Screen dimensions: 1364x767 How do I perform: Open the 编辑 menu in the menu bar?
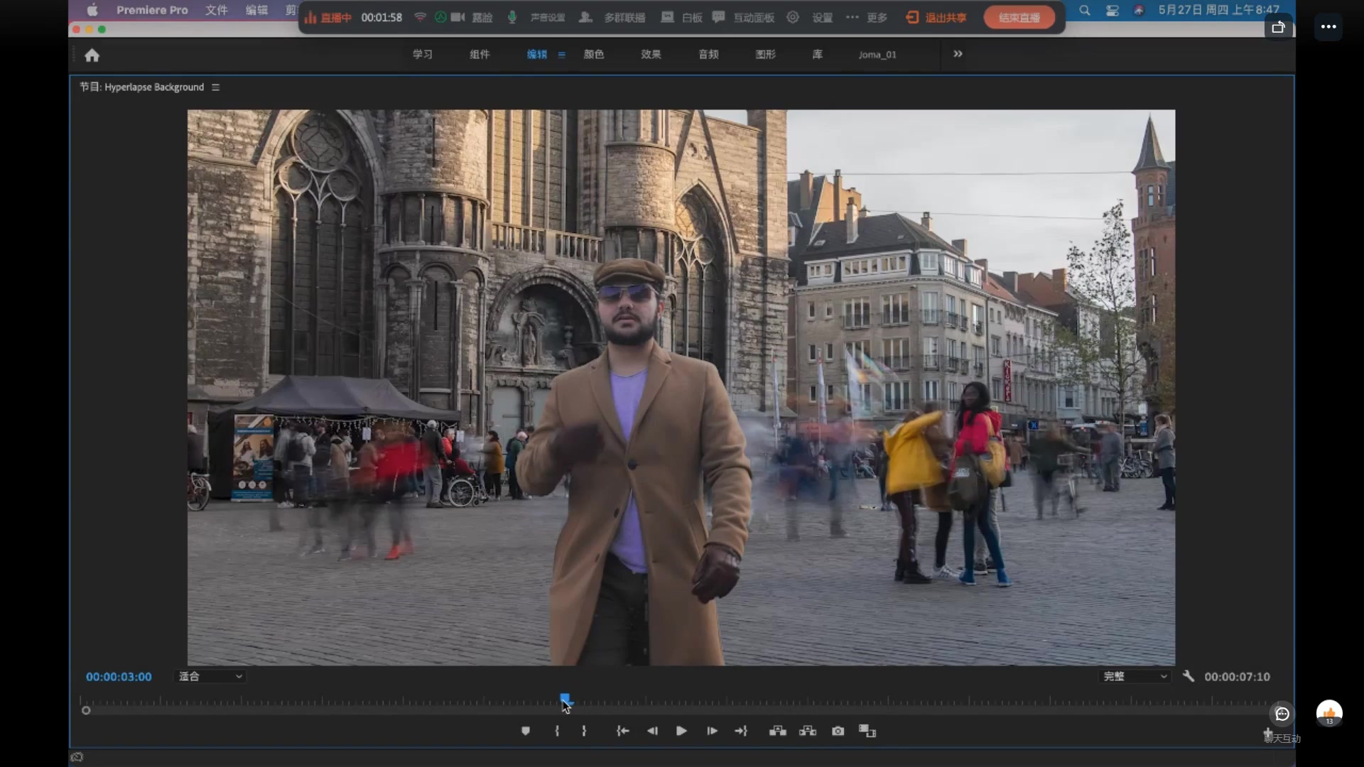point(256,10)
